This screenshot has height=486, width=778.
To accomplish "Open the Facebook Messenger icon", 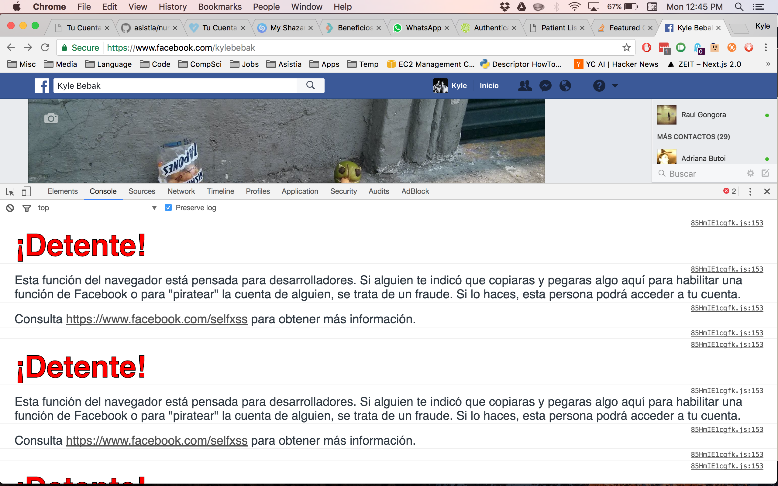I will tap(546, 86).
